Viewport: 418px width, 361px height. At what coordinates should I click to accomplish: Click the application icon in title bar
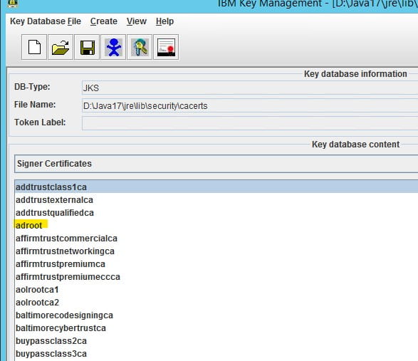pos(12,3)
